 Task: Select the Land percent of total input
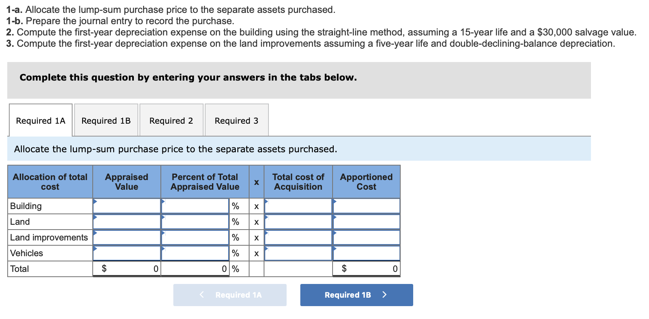point(195,222)
